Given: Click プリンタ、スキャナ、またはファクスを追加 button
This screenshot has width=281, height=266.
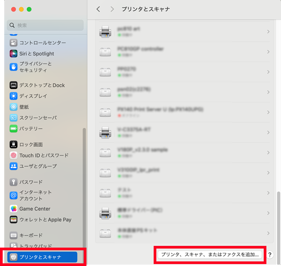Looking at the screenshot, I should pos(209,255).
